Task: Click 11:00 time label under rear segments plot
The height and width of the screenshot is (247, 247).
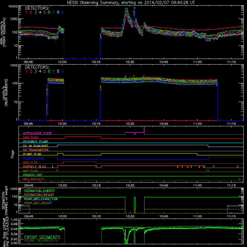Action: coord(198,124)
